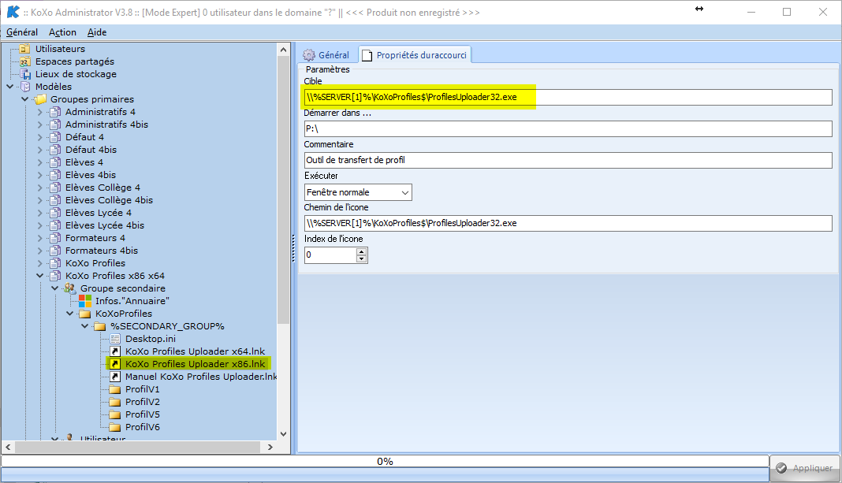842x483 pixels.
Task: Collapse the Groupes primaires node
Action: tap(25, 99)
